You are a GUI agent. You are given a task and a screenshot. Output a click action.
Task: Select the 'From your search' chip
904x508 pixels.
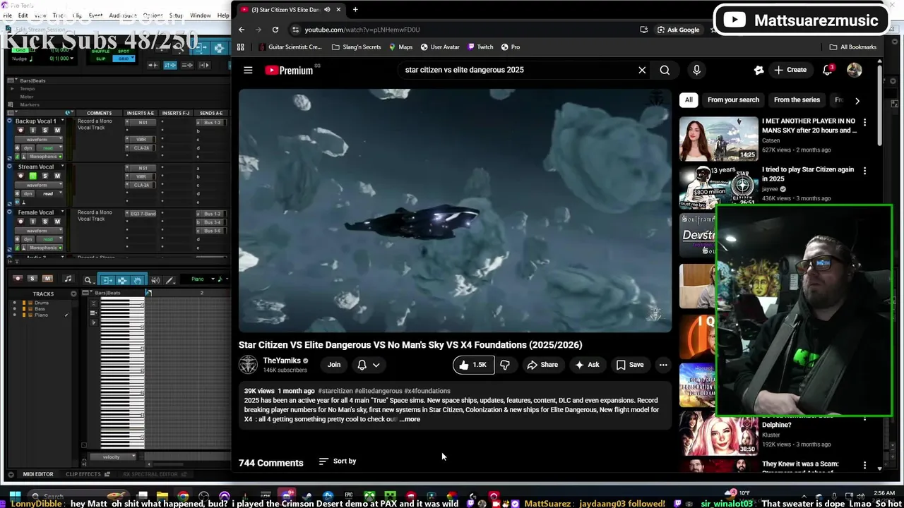(x=733, y=100)
